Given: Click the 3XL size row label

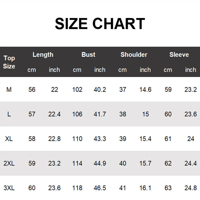Looking at the screenshot, I should tap(9, 188).
